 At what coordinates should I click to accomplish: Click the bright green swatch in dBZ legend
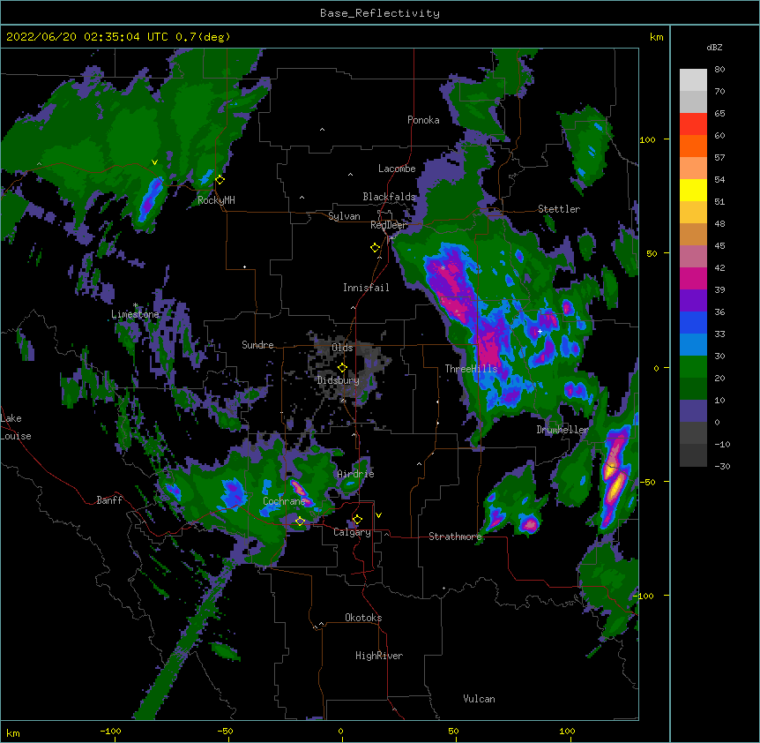click(x=693, y=367)
